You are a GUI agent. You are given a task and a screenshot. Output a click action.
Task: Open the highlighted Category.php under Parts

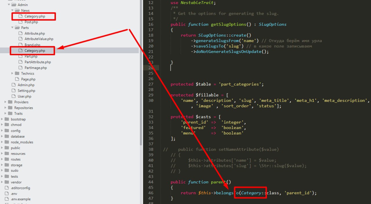(x=35, y=51)
